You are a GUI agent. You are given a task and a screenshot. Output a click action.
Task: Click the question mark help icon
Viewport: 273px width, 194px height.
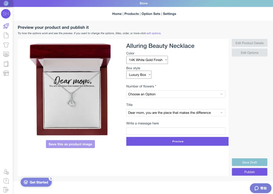click(6, 181)
